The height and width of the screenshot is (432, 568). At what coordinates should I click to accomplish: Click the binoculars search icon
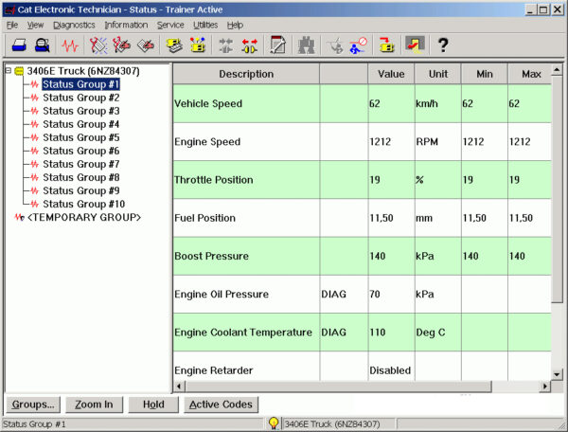coord(306,45)
